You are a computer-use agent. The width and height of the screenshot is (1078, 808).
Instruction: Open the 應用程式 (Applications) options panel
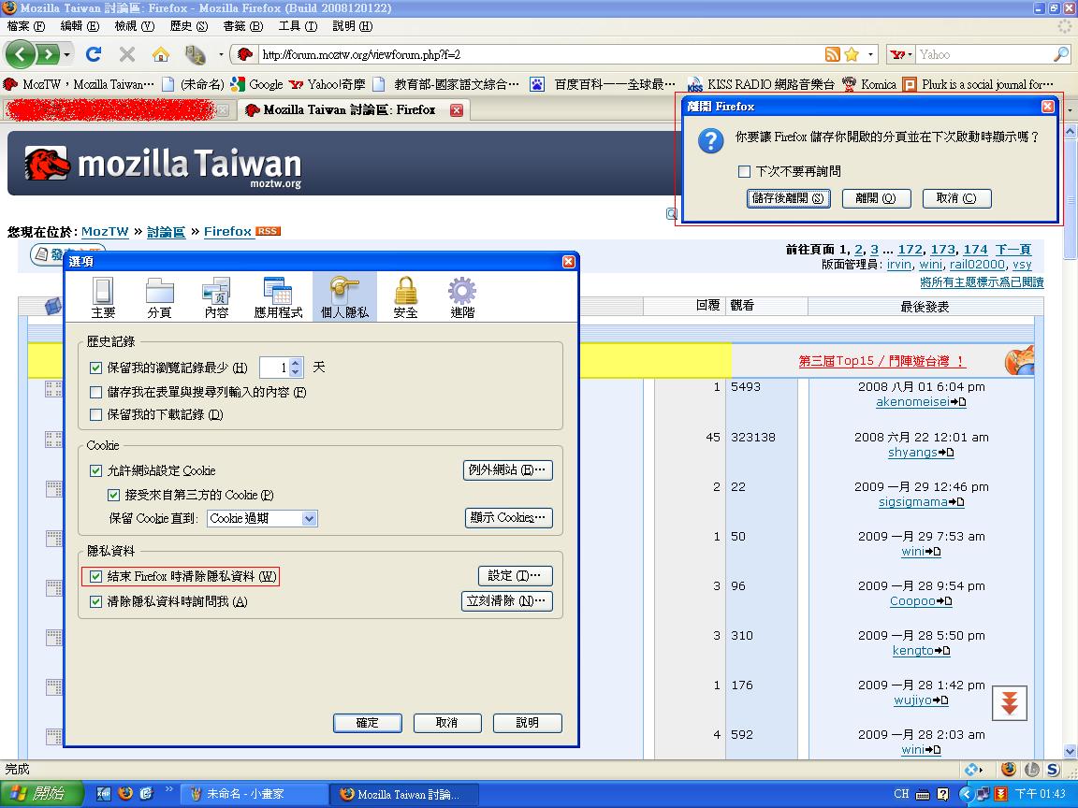click(x=278, y=298)
